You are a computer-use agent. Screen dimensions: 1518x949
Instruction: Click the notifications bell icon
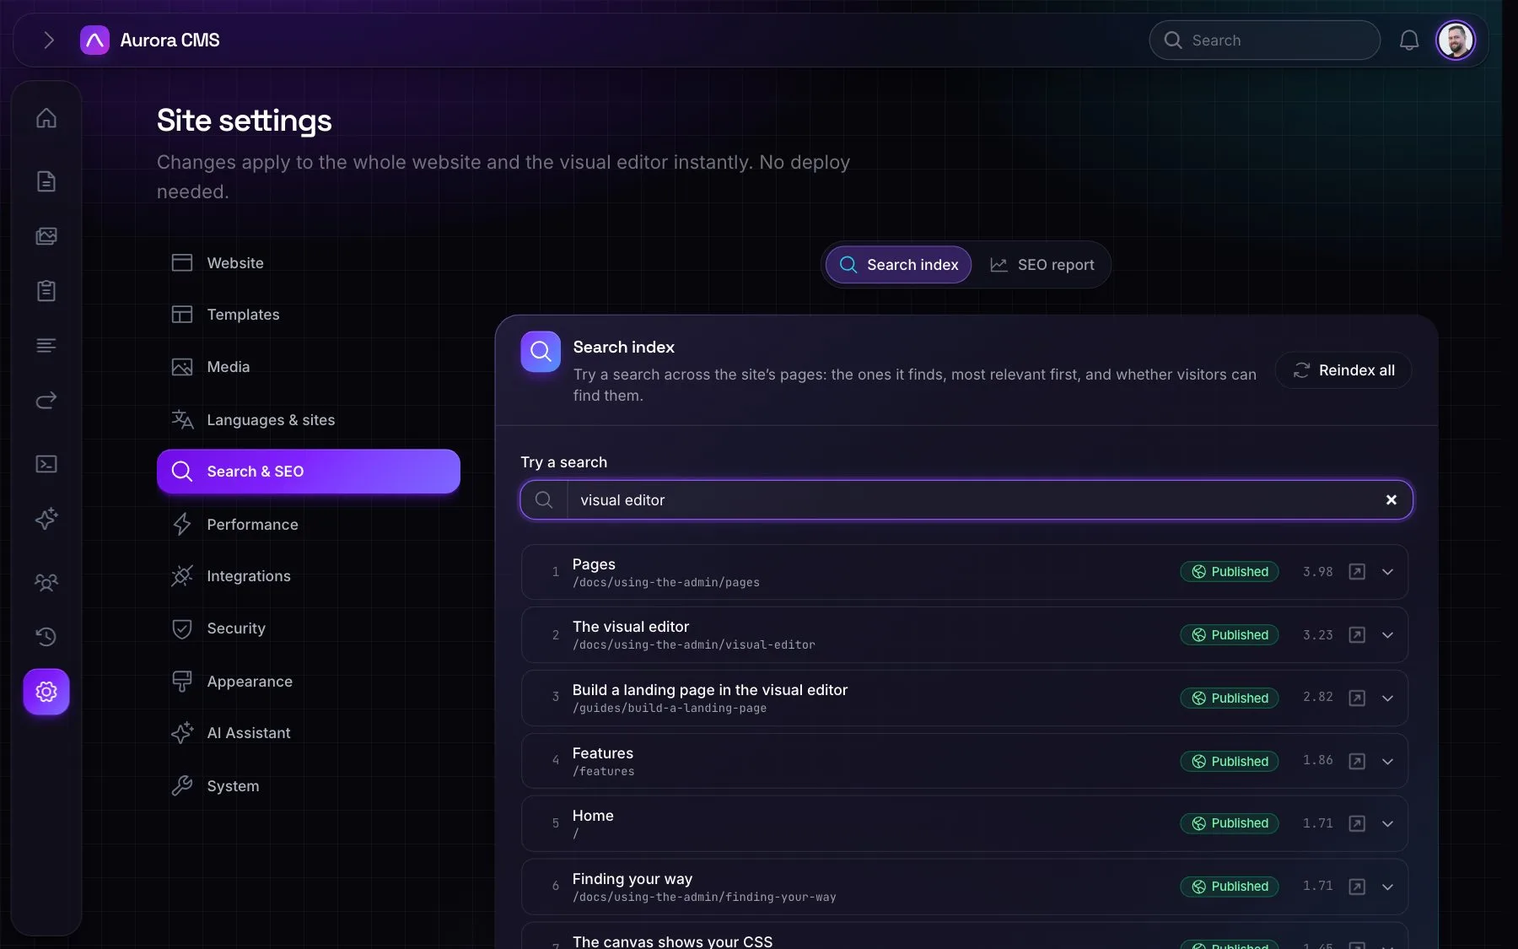point(1409,40)
